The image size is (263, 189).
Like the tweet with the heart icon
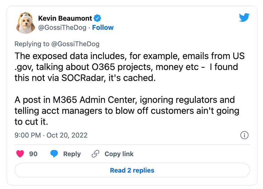[20, 154]
